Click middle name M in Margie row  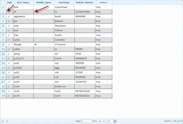point(44,44)
